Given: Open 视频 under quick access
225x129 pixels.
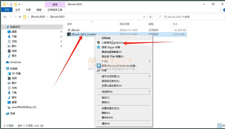Looking at the screenshot, I should tap(14, 51).
